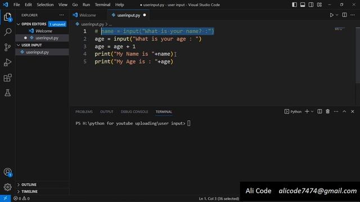Open Customize Layout icon

[319, 5]
